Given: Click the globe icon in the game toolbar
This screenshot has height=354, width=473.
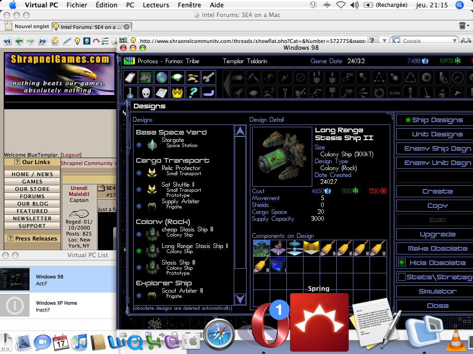Looking at the screenshot, I should 162,77.
